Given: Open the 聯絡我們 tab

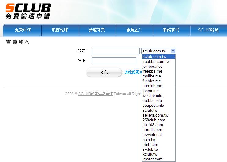Looking at the screenshot, I should (x=171, y=30).
